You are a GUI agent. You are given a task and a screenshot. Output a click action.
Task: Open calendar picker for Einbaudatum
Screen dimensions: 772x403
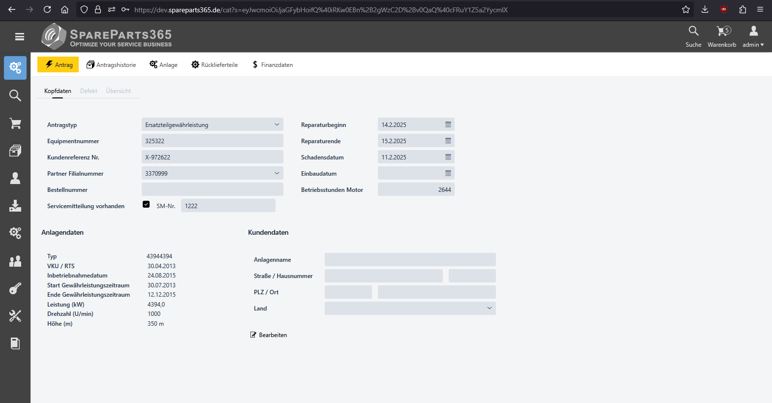coord(448,174)
